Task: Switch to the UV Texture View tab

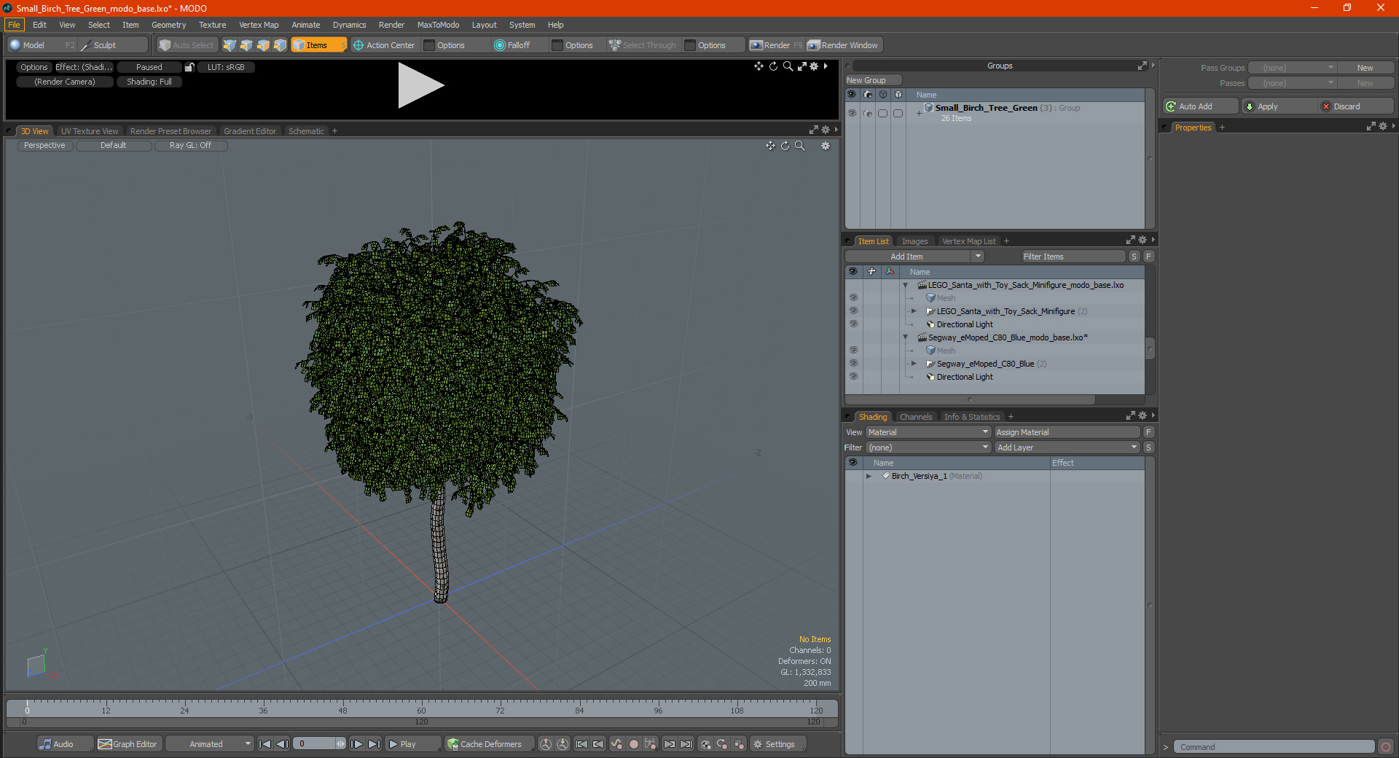Action: (x=90, y=131)
